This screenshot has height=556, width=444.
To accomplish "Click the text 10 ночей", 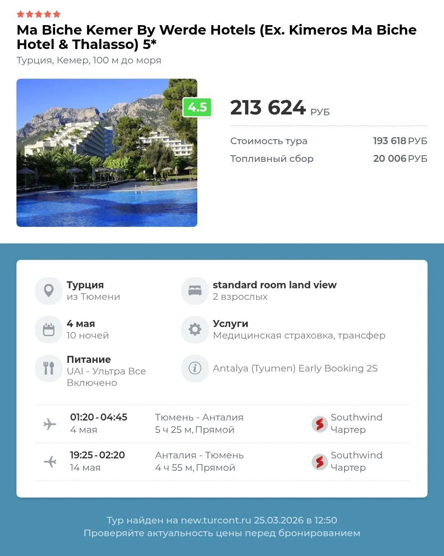I will click(x=88, y=335).
